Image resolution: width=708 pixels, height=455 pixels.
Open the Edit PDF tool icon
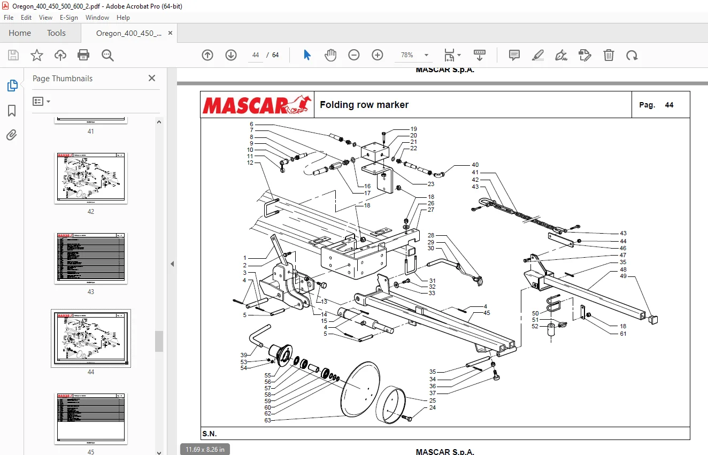coord(585,55)
